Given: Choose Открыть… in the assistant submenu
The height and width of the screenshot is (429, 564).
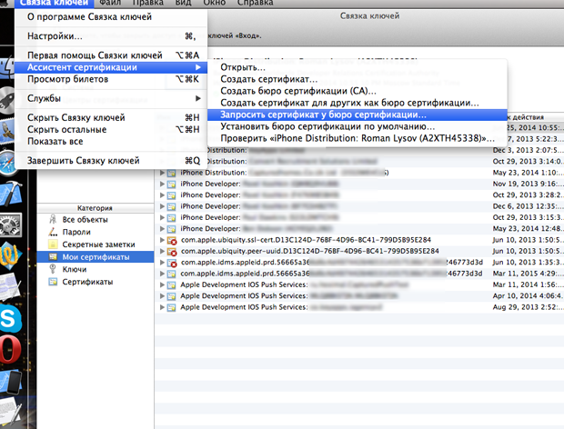Looking at the screenshot, I should (x=358, y=67).
